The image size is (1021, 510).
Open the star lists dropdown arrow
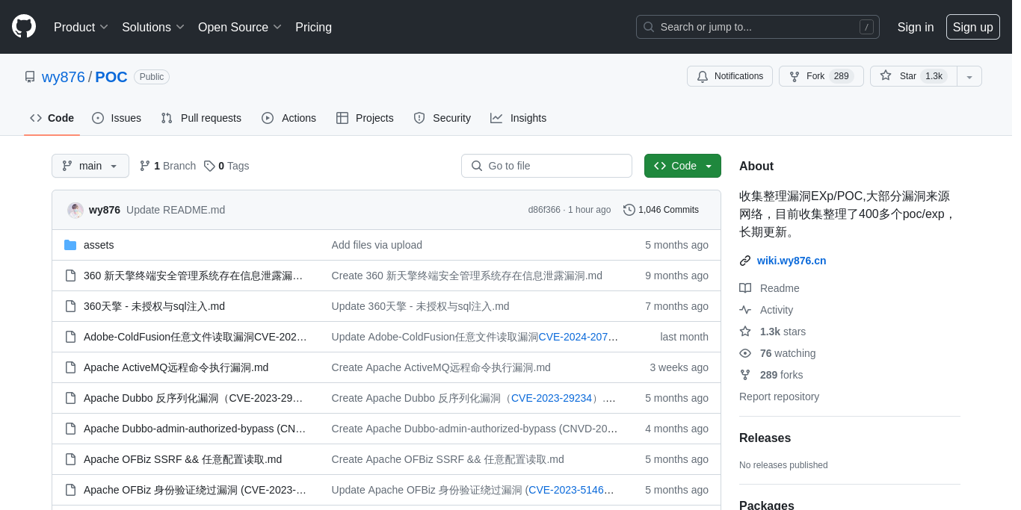point(969,77)
